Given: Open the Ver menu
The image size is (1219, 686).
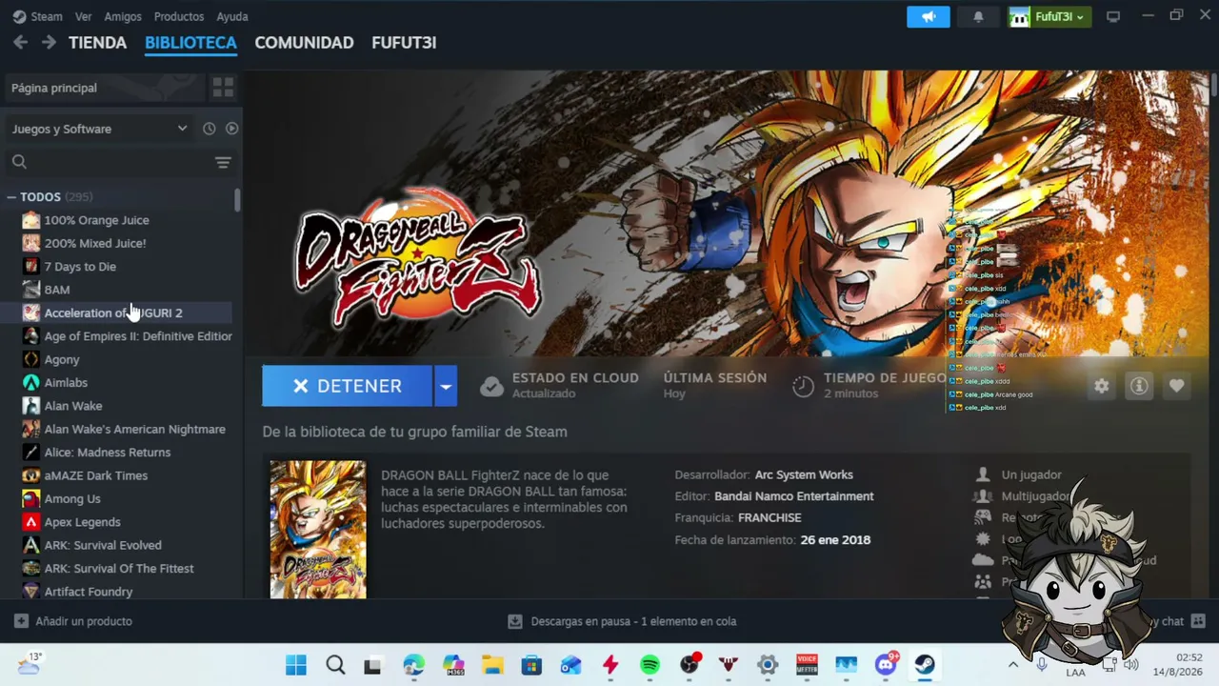Looking at the screenshot, I should [84, 16].
